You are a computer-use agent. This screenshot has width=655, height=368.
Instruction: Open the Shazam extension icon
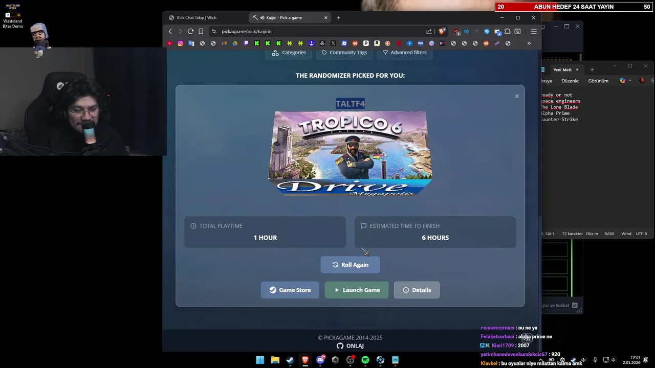(x=487, y=31)
